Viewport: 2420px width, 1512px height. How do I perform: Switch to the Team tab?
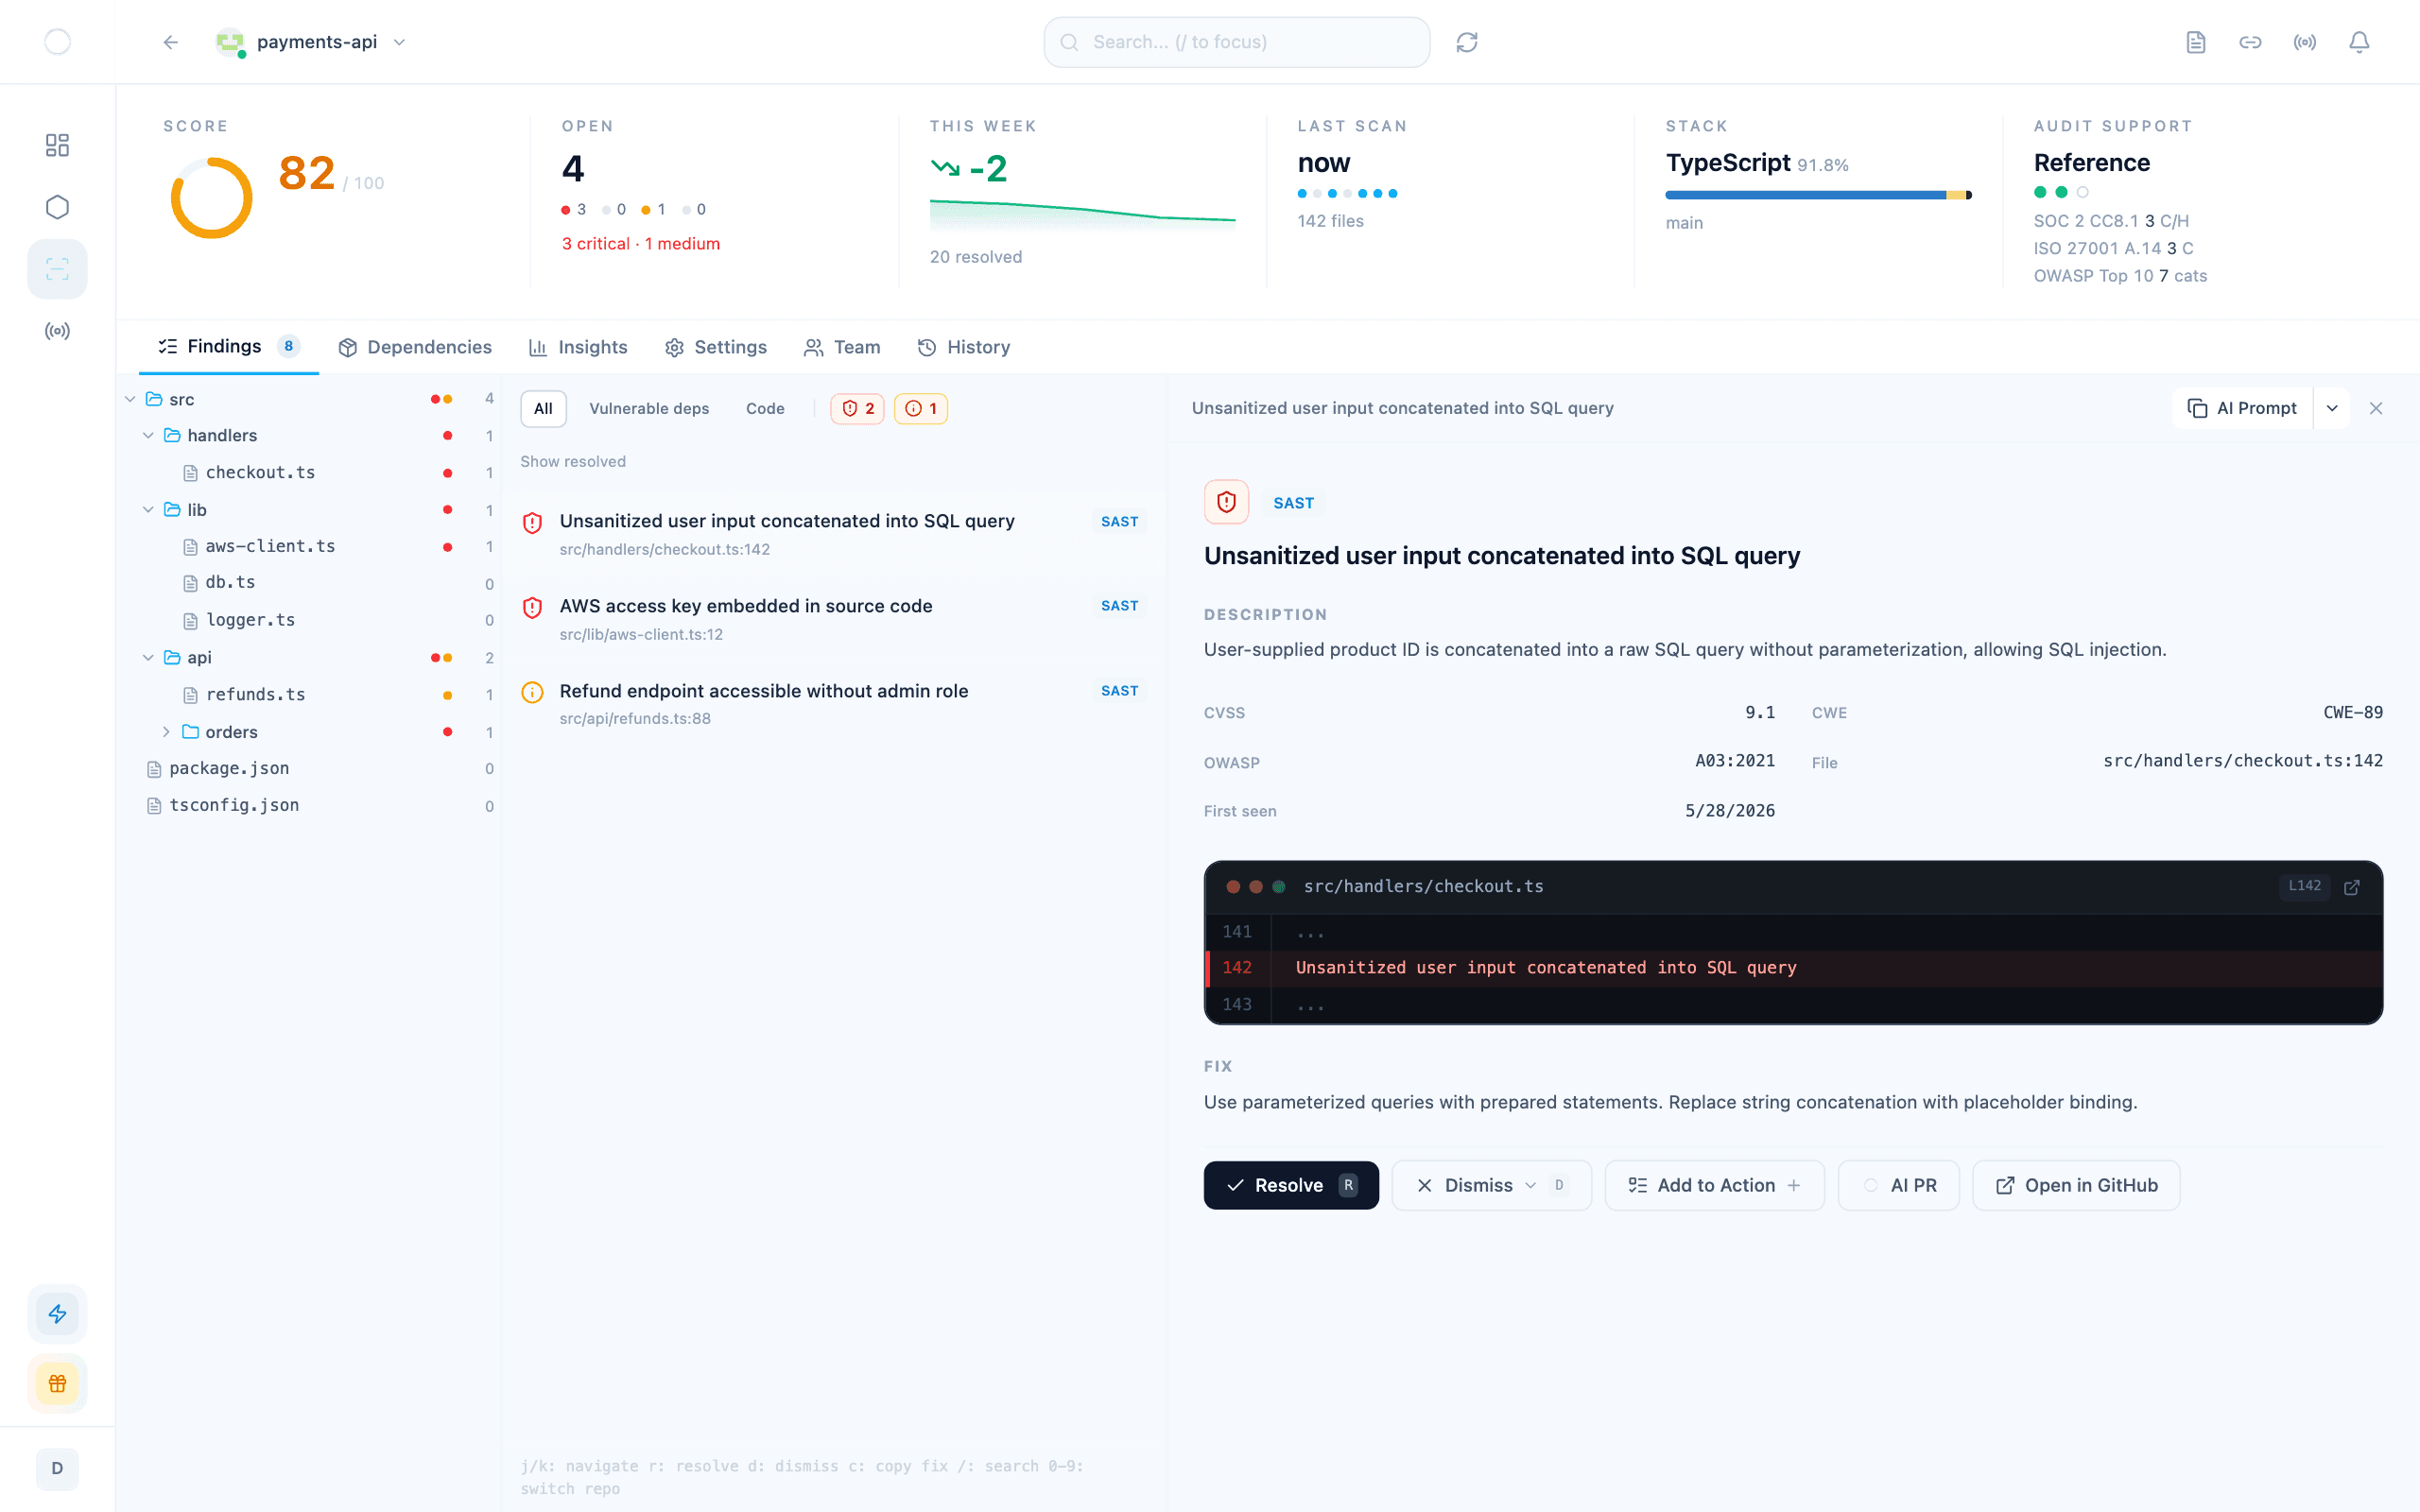(842, 347)
